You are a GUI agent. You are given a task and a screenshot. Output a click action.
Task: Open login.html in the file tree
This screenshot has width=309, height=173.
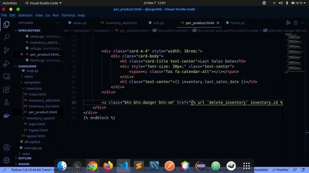(x=37, y=124)
